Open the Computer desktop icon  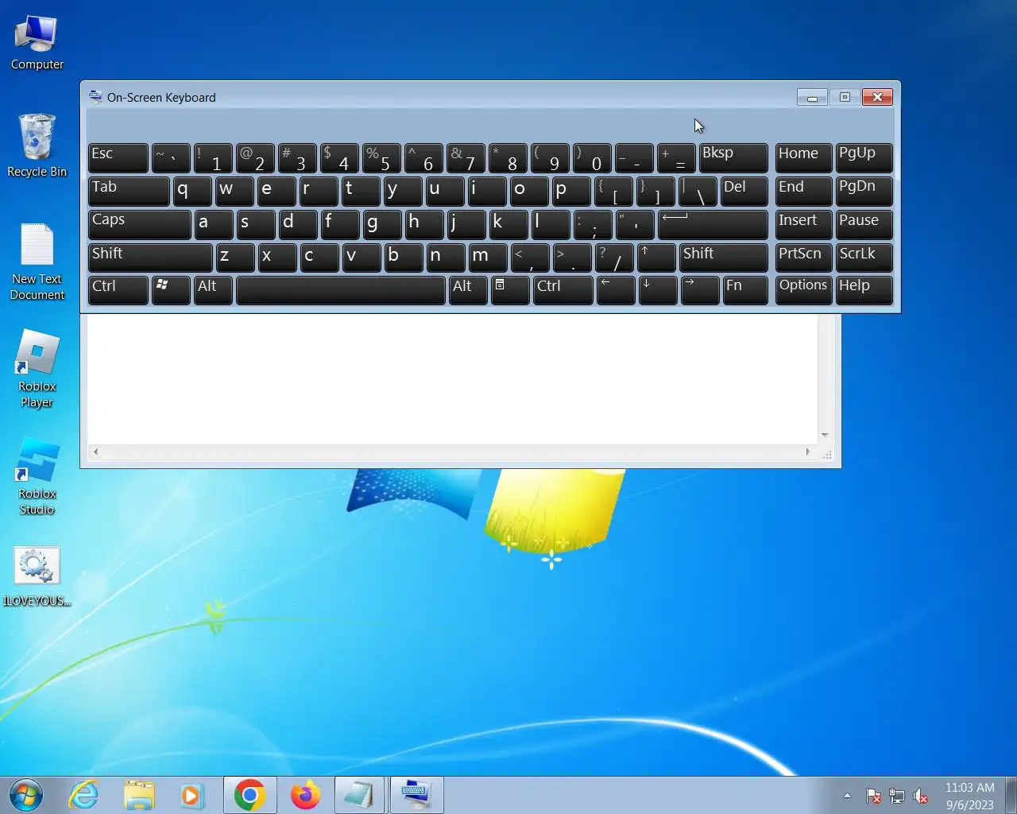tap(37, 44)
